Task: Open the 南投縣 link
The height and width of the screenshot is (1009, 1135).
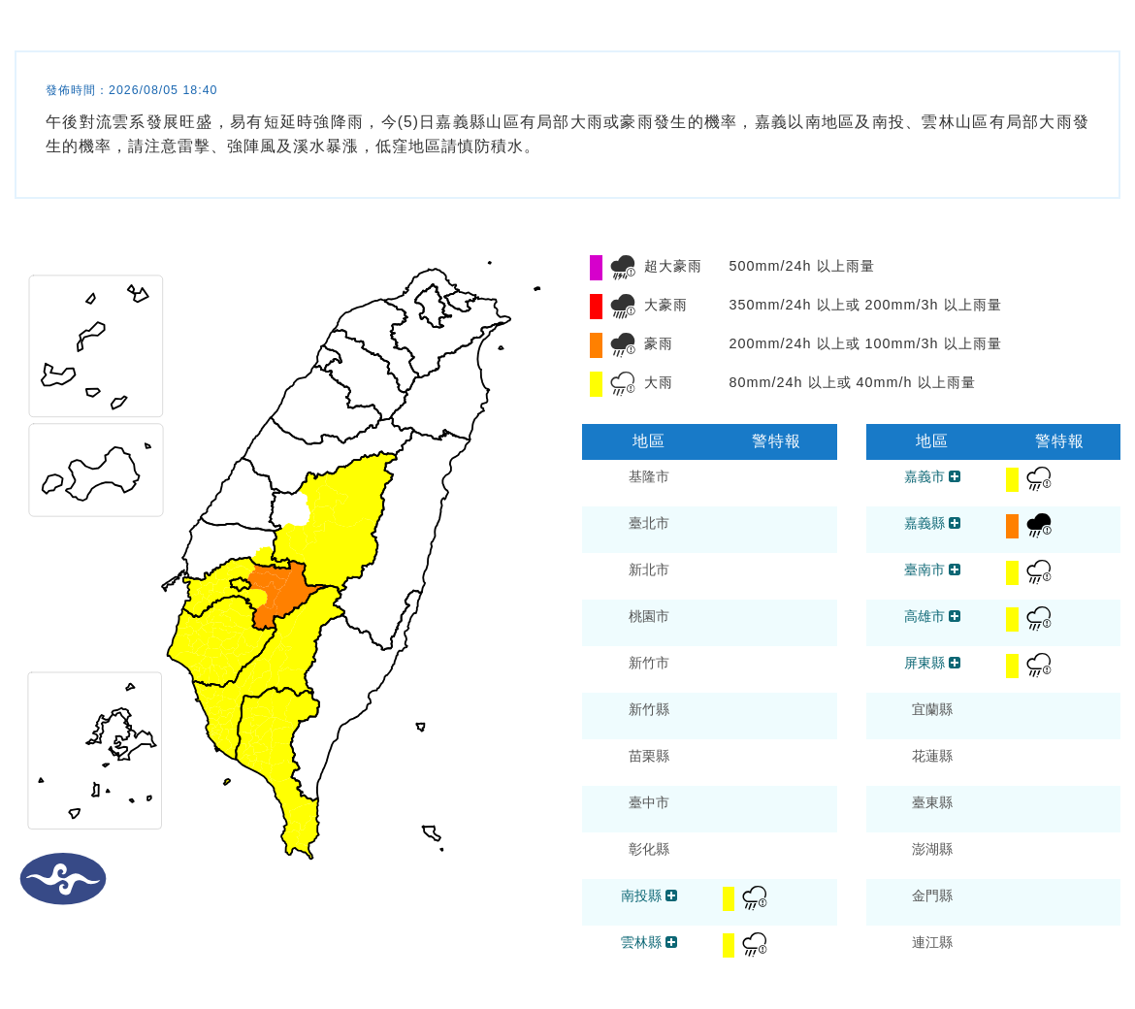Action: pos(641,896)
